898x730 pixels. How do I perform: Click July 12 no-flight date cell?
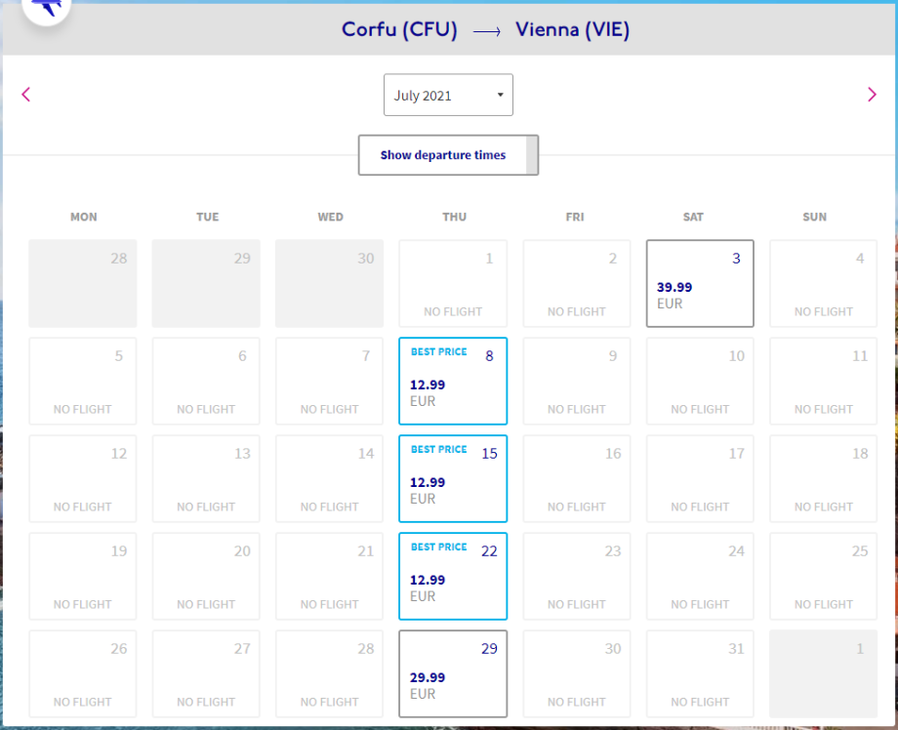[83, 478]
